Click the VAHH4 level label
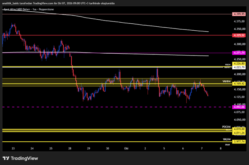 click(x=226, y=81)
